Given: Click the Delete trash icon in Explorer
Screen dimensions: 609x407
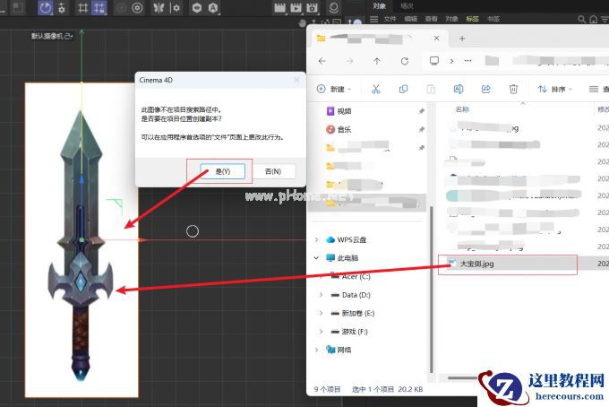Looking at the screenshot, I should coord(513,89).
